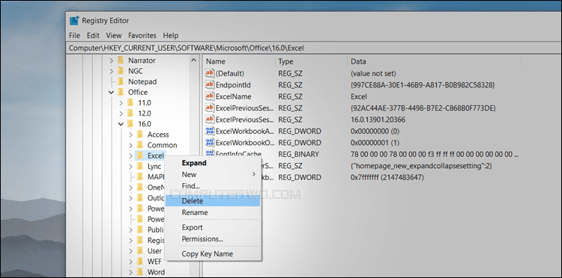Click the ExcelWorkbookO... DWORD value icon

[x=209, y=142]
